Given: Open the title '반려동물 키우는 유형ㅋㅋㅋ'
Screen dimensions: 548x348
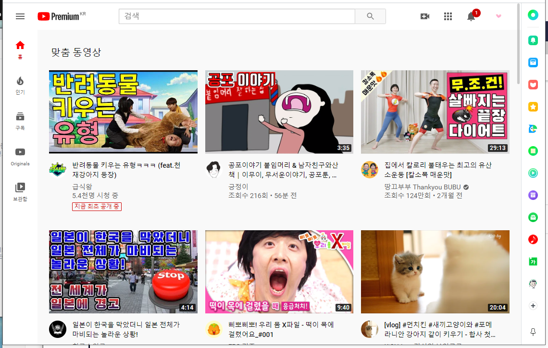Looking at the screenshot, I should click(126, 170).
